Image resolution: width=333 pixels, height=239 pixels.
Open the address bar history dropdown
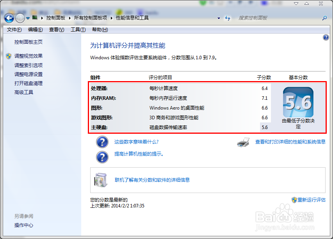coord(219,18)
